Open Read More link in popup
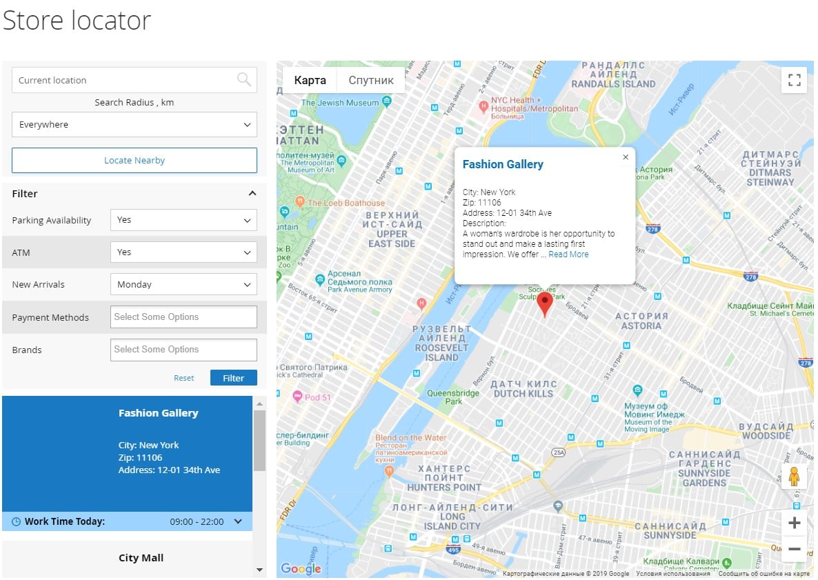Image resolution: width=818 pixels, height=580 pixels. [568, 254]
